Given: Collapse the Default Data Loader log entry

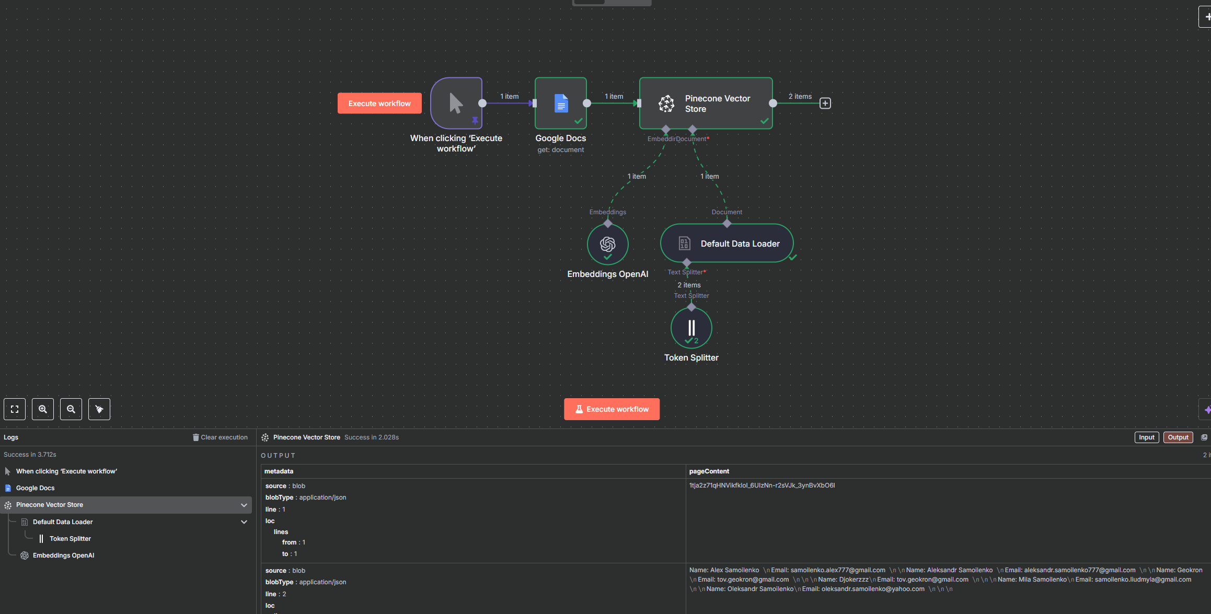Looking at the screenshot, I should click(244, 522).
